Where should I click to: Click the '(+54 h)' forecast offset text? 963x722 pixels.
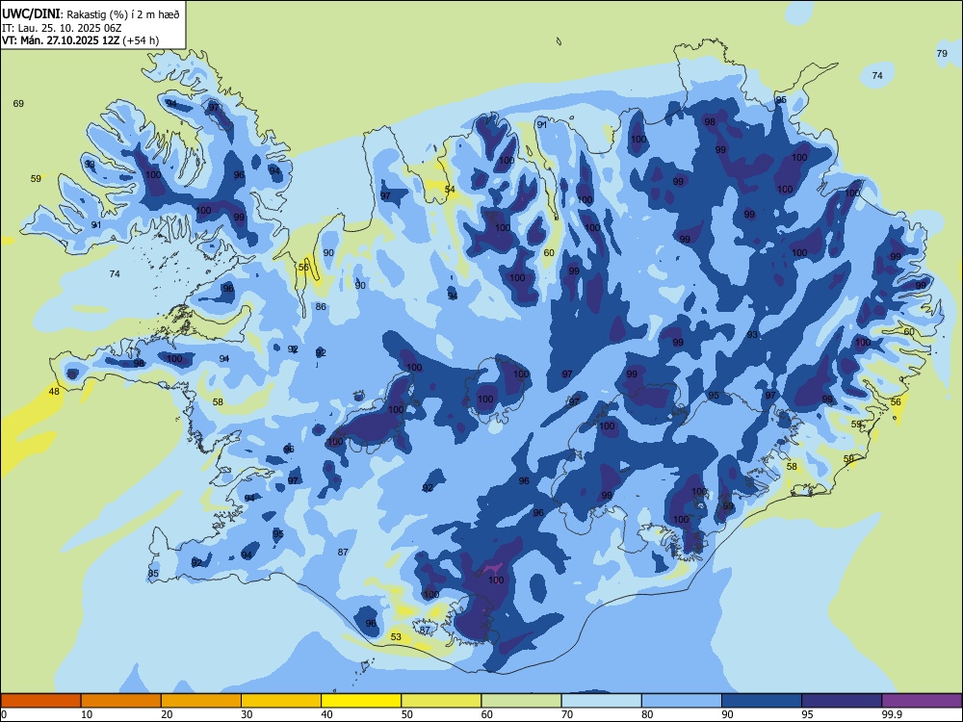click(x=141, y=40)
